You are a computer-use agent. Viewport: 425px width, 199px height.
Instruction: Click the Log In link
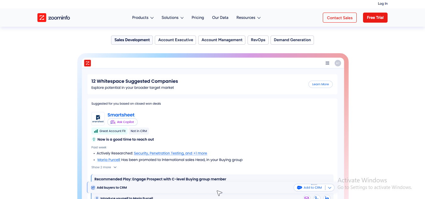tap(383, 3)
